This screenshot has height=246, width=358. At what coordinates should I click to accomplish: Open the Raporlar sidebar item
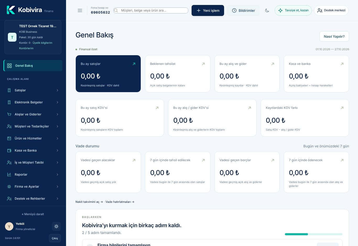pos(33,175)
